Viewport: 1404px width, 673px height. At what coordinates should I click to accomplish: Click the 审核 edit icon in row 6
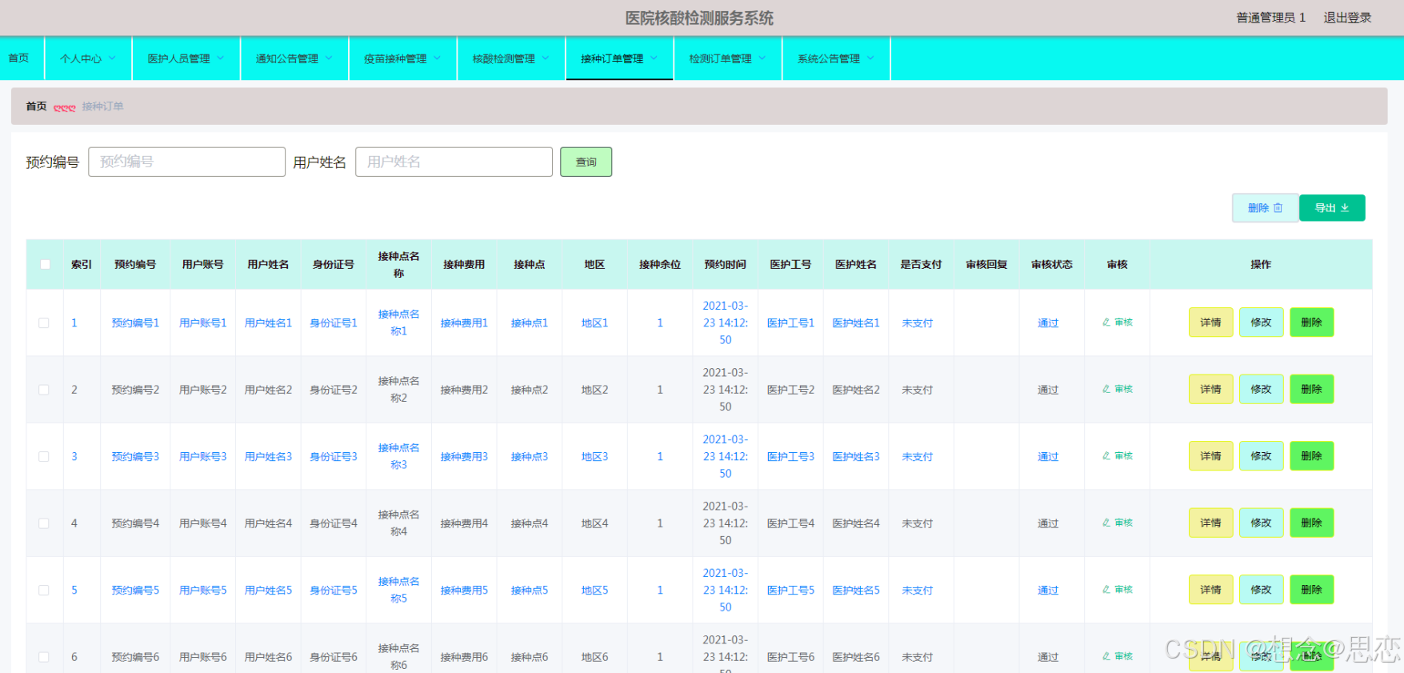1106,656
